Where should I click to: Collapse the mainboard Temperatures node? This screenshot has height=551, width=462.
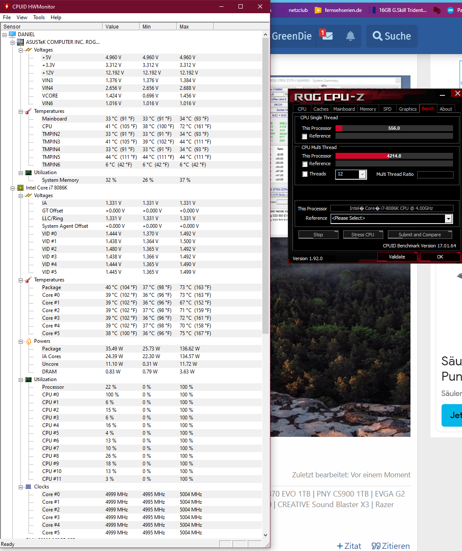tap(20, 111)
